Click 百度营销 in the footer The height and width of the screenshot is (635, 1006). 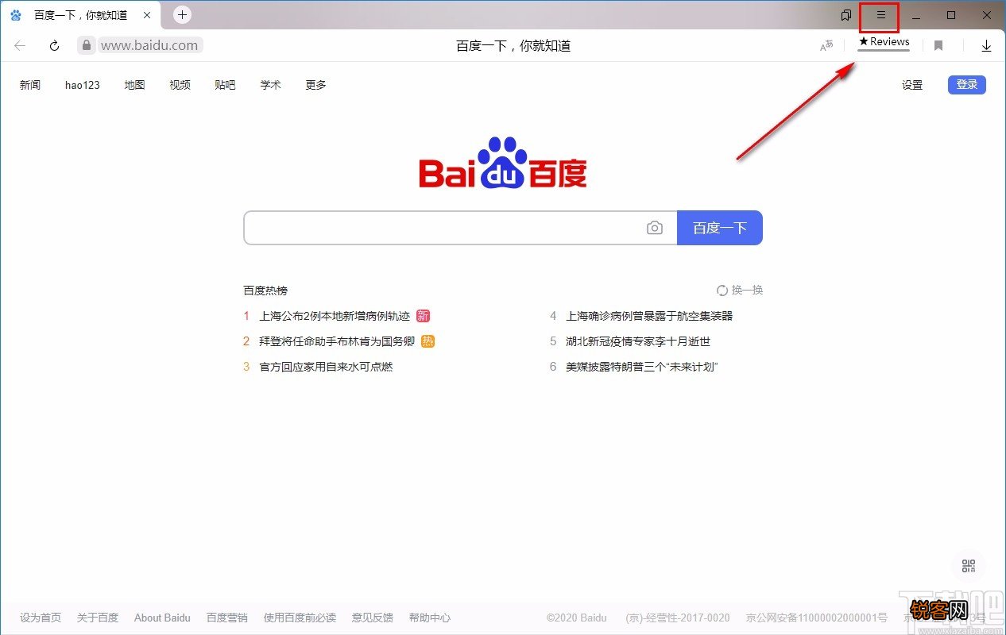tap(227, 618)
